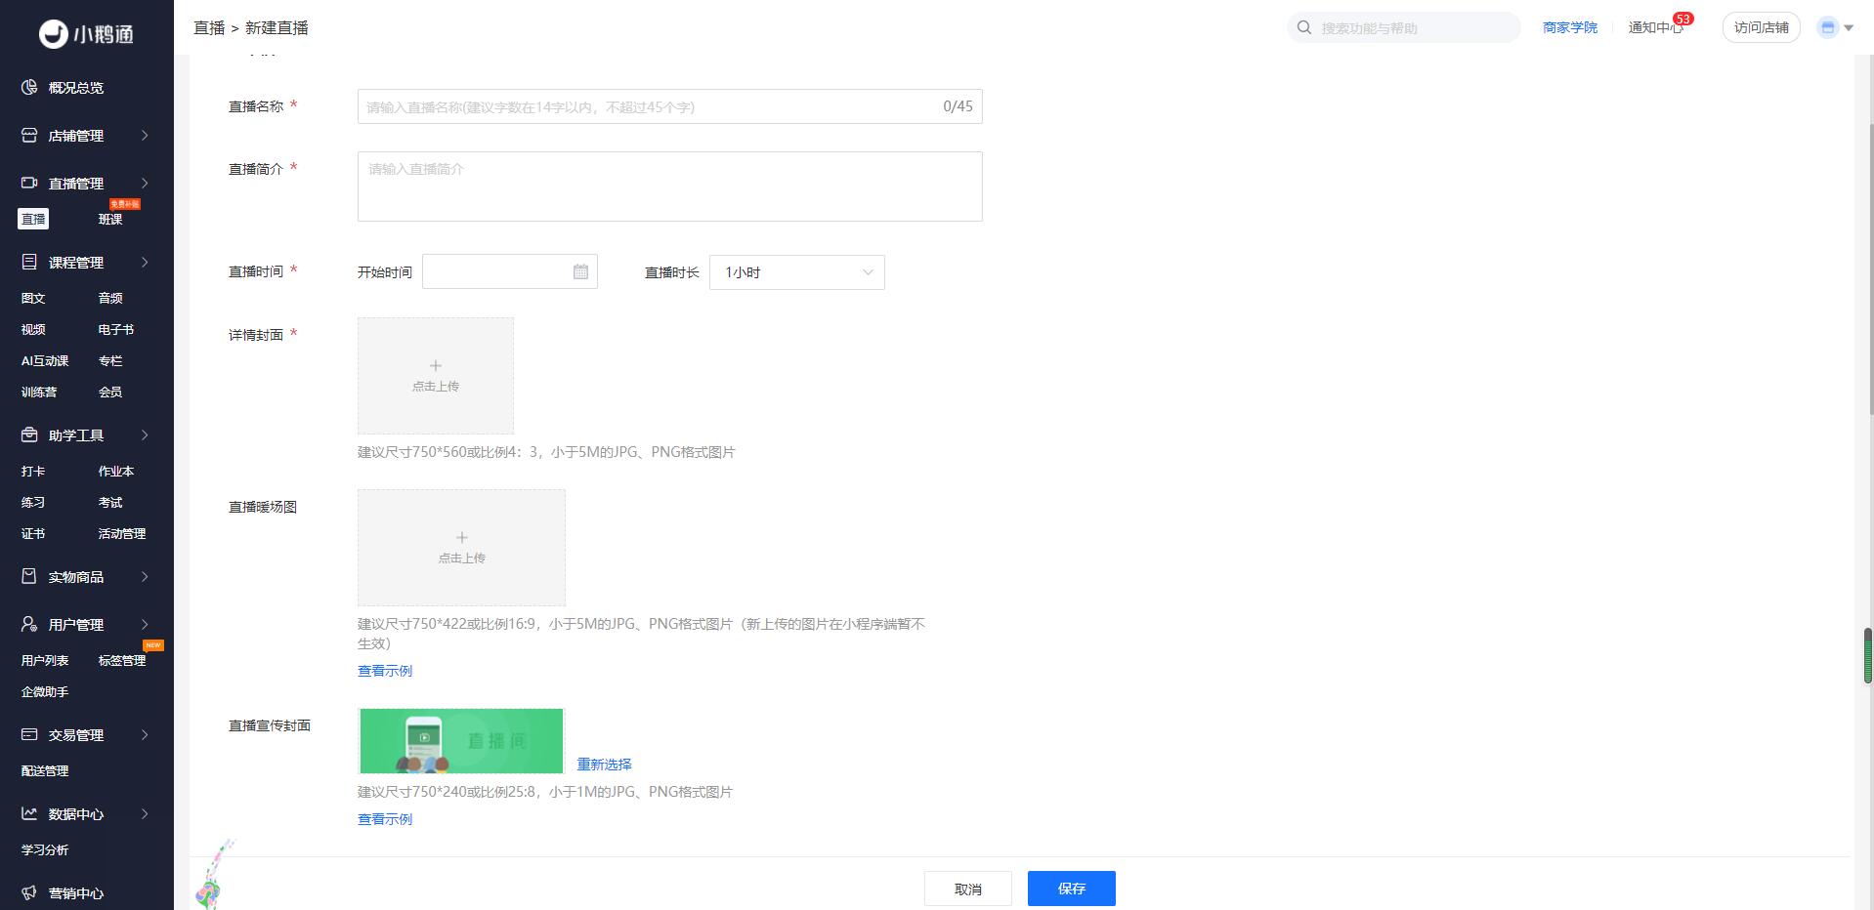Click the page vertical scrollbar thumb
The image size is (1874, 910).
coord(1867,656)
